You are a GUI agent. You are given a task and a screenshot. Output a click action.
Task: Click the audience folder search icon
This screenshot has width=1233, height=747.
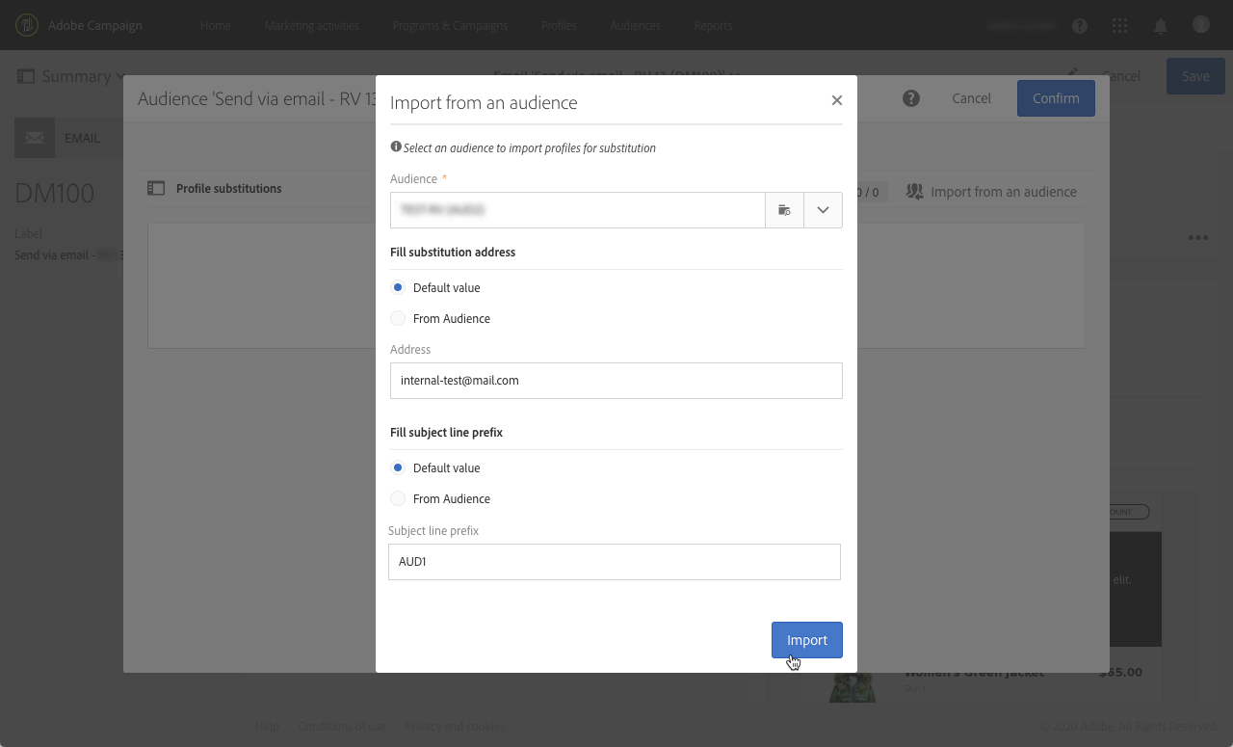coord(784,210)
